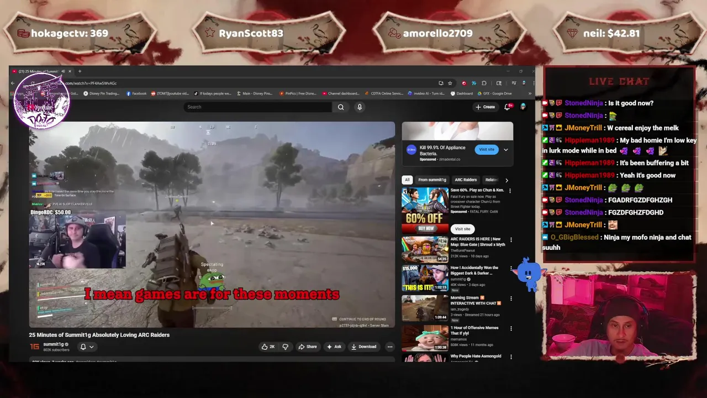Image resolution: width=707 pixels, height=398 pixels.
Task: Select the All filter chip
Action: (407, 180)
